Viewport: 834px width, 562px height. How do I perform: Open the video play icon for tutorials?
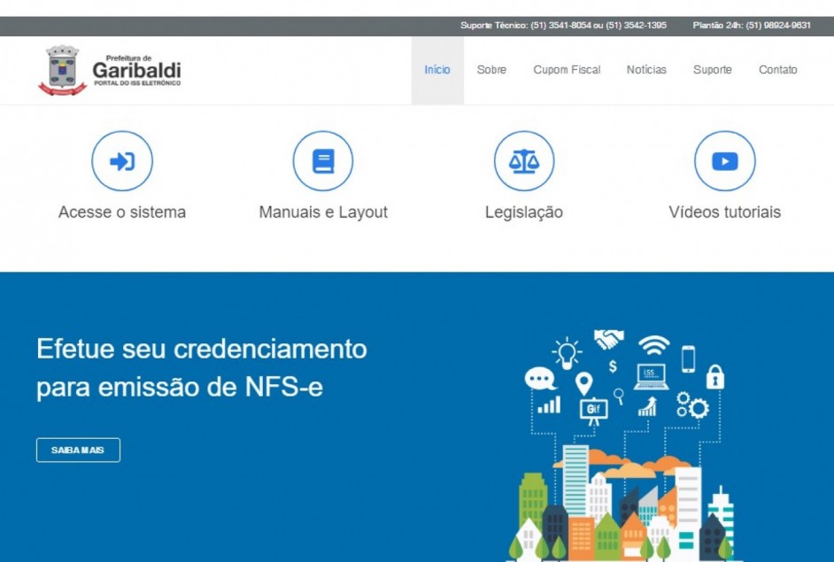[724, 161]
